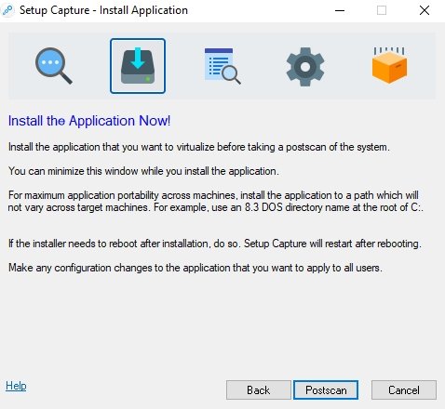This screenshot has height=409, width=445.
Task: Click the 'If the installer needs to reboot' line
Action: point(215,244)
